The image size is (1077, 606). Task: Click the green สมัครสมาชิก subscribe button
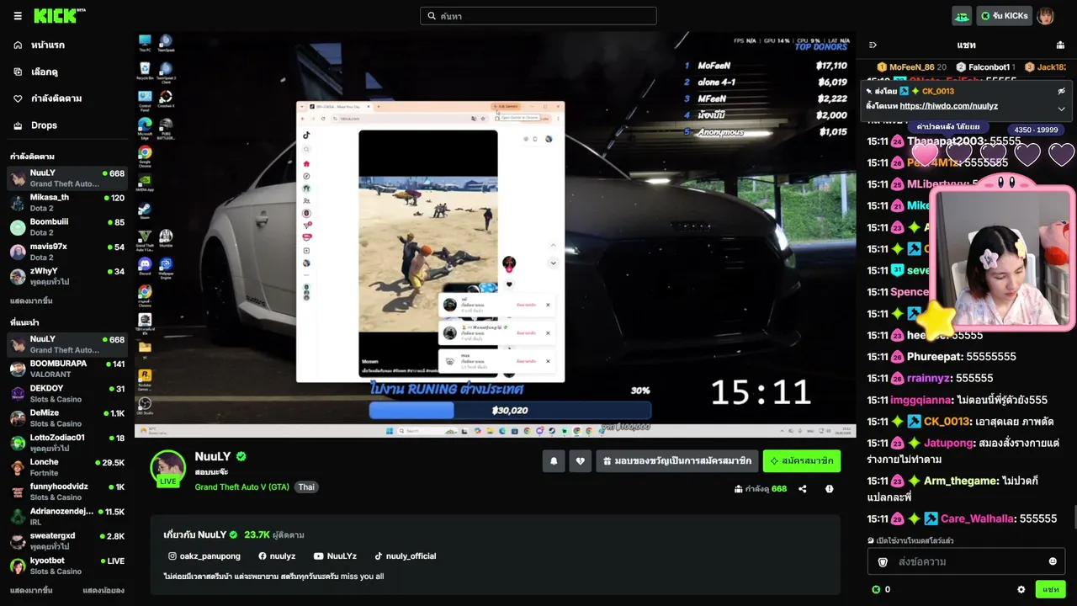(802, 461)
